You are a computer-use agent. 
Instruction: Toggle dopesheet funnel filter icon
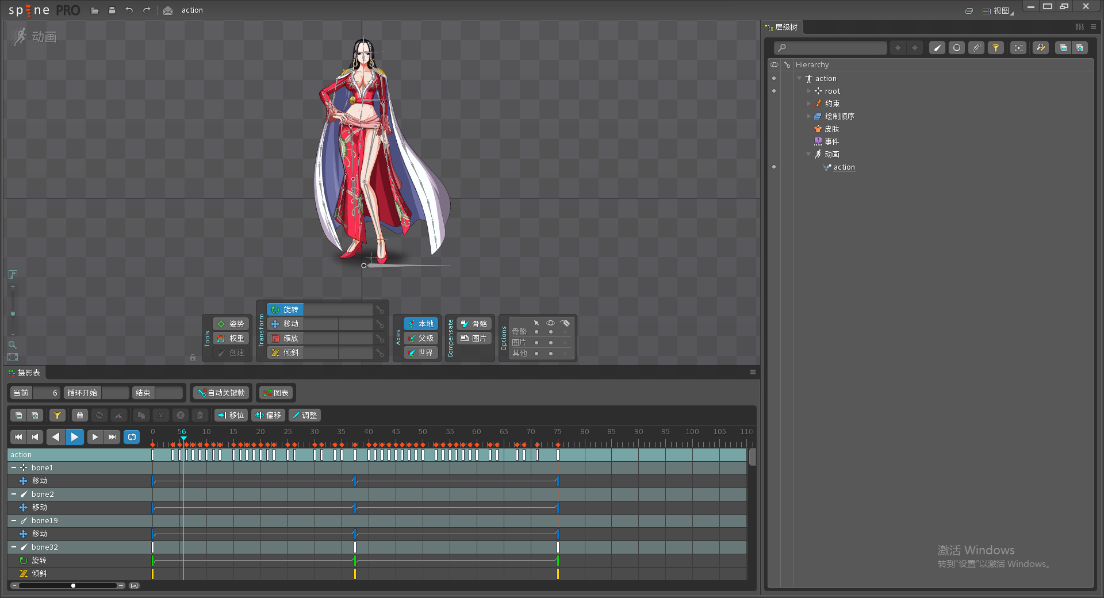tap(57, 415)
